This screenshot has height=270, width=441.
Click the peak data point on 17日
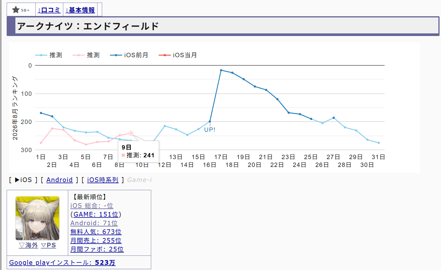tap(221, 70)
